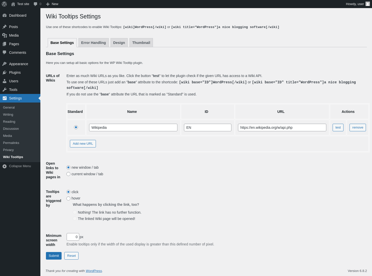Select current window / tab option
This screenshot has width=372, height=276.
click(68, 174)
